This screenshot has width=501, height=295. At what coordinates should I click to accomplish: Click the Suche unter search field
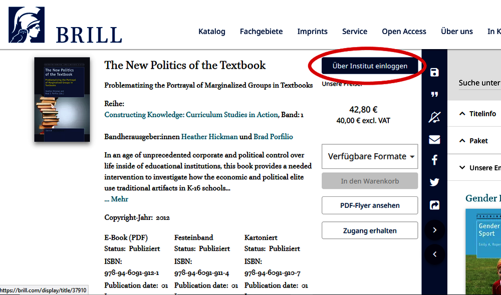[x=479, y=83]
